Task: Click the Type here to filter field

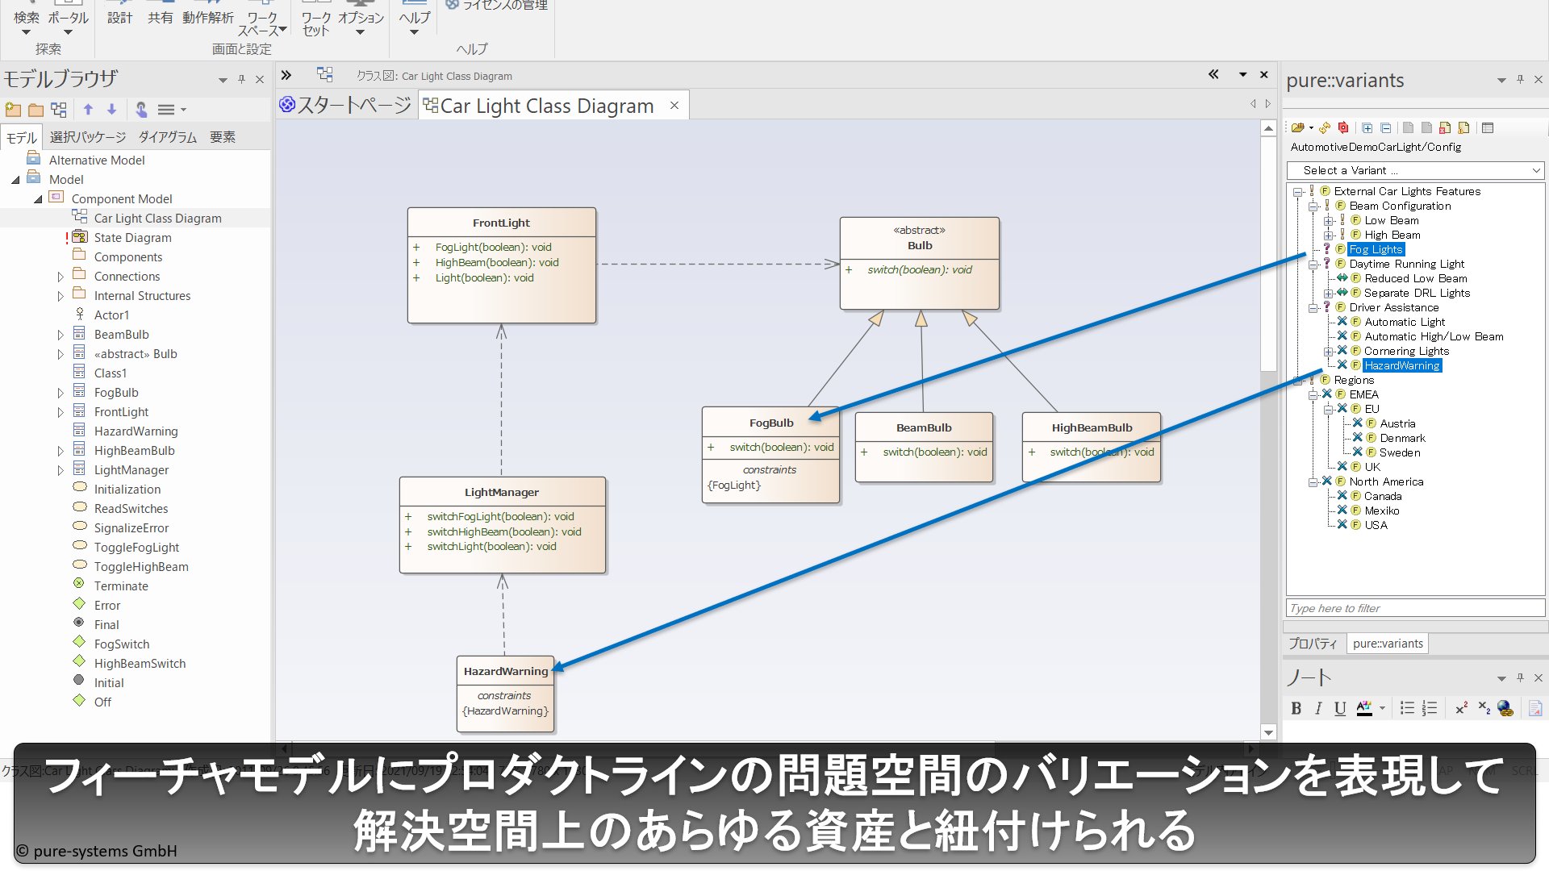Action: click(x=1415, y=608)
